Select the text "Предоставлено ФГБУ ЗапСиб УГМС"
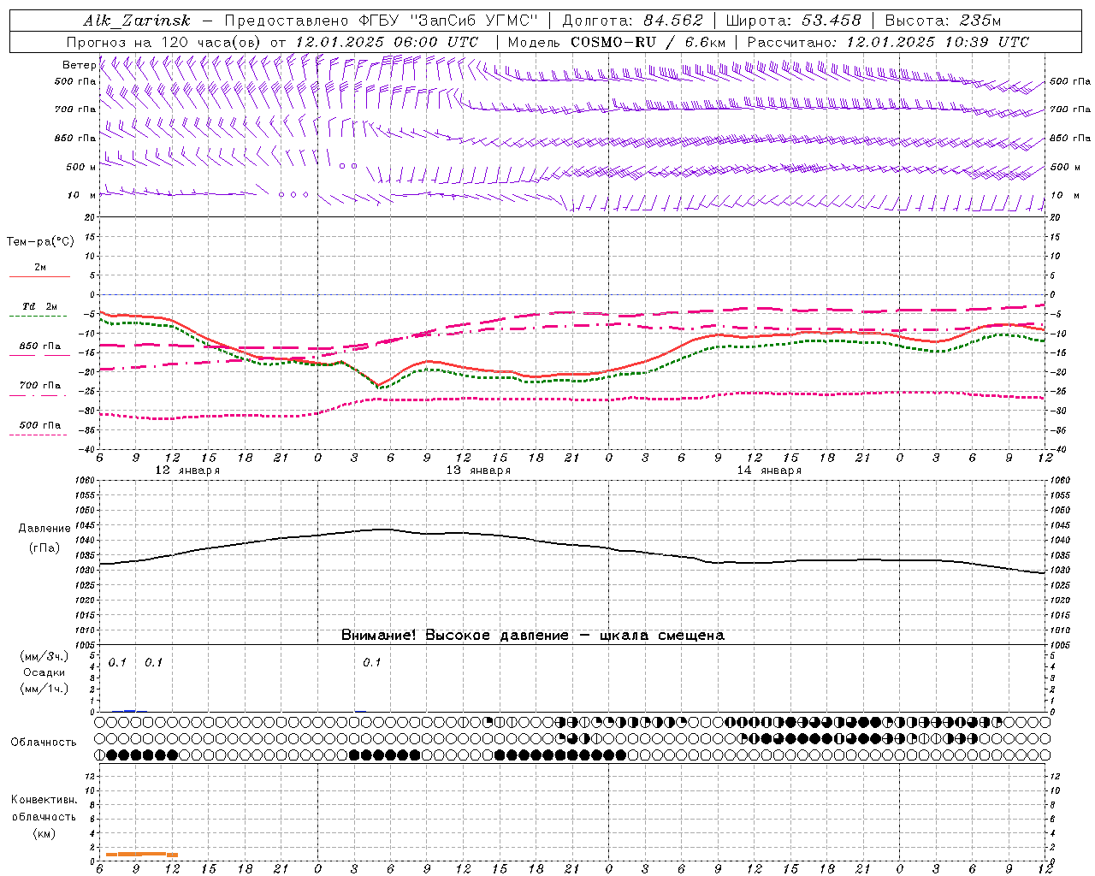Screen dimensions: 1095x876 [381, 21]
